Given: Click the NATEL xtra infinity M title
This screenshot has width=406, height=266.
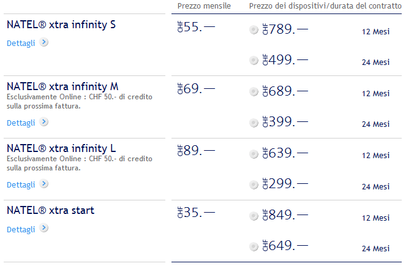Looking at the screenshot, I should (x=62, y=86).
